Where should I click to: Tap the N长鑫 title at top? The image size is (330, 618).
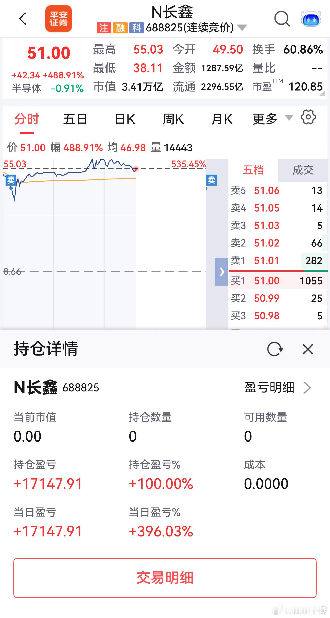pos(172,12)
